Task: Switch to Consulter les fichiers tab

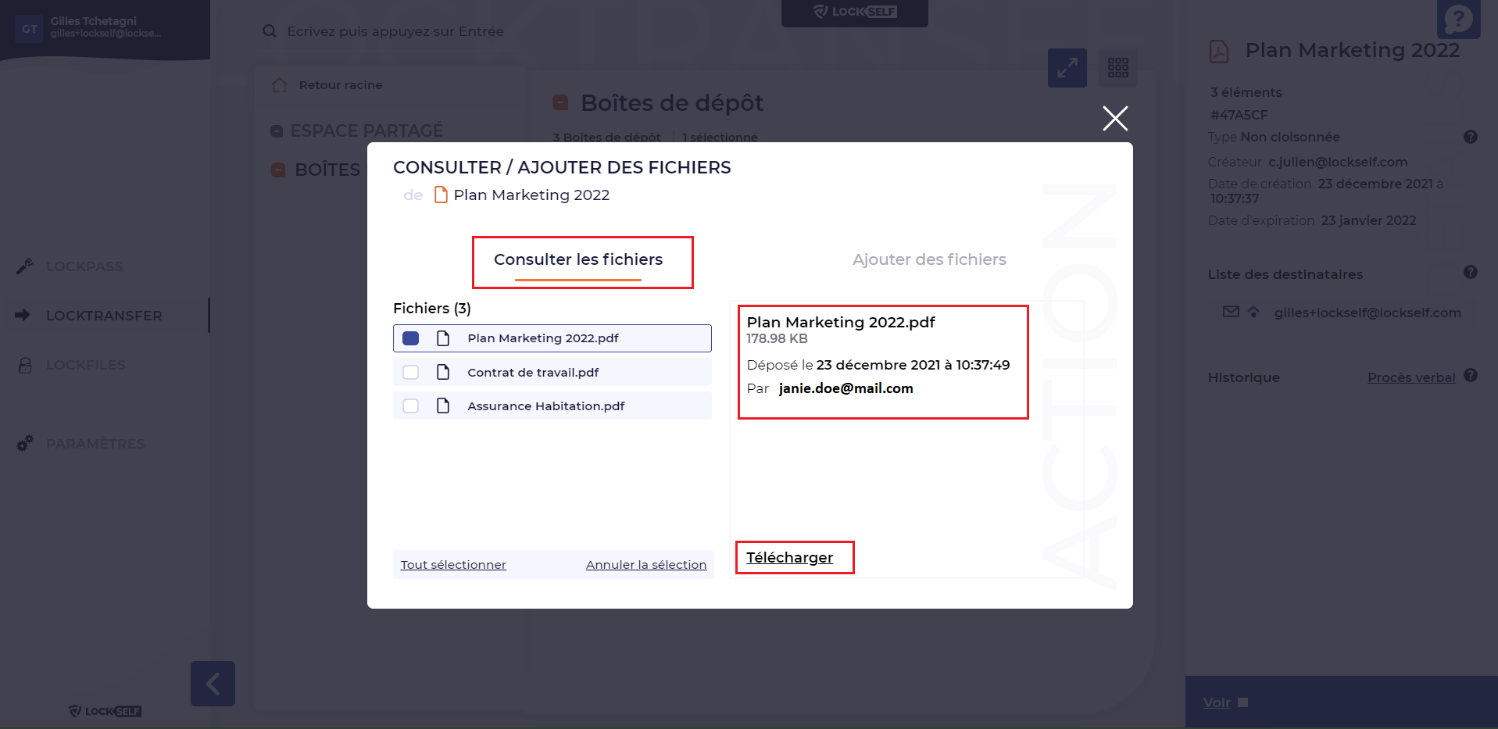Action: tap(578, 259)
